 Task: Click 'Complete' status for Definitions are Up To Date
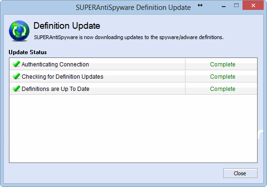point(223,89)
